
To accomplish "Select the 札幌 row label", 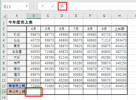I will point(17,35).
